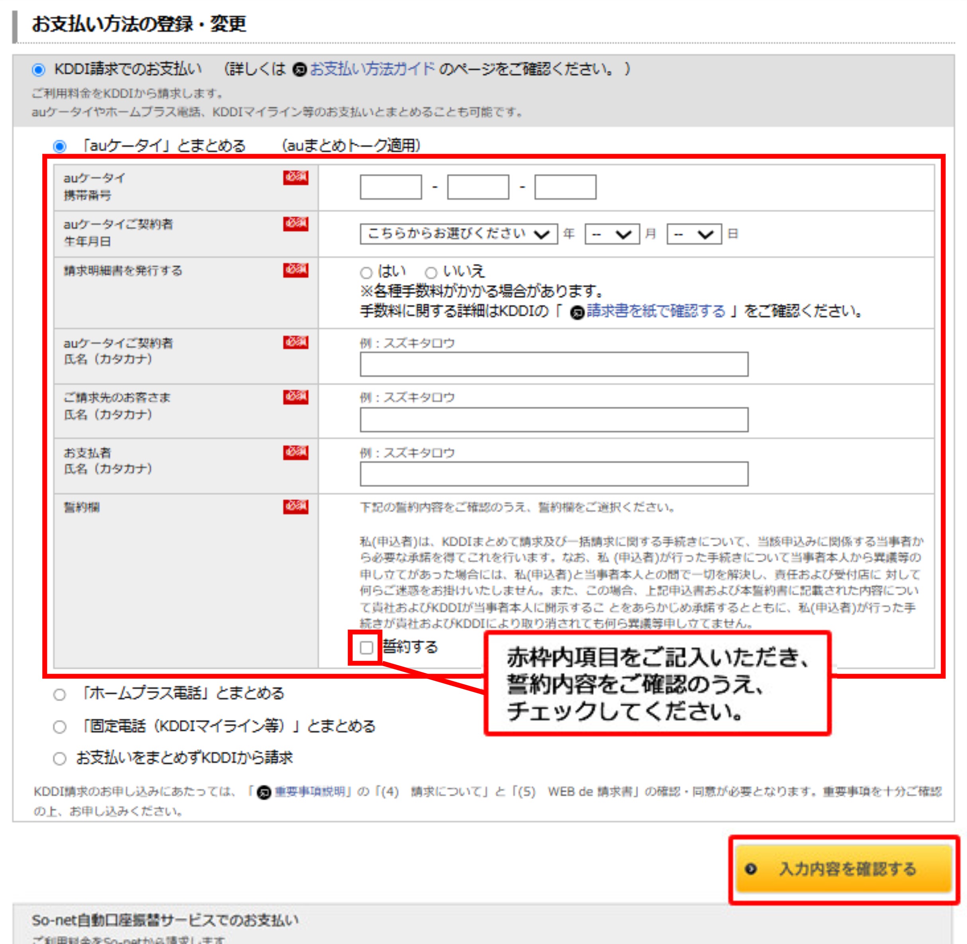
Task: Click the auケータイご契約者 氏名 katakana field
Action: coord(554,364)
